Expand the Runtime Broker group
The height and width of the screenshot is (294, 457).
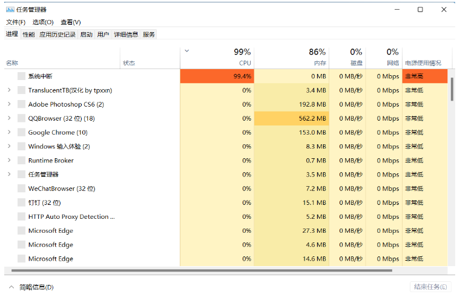[9, 160]
